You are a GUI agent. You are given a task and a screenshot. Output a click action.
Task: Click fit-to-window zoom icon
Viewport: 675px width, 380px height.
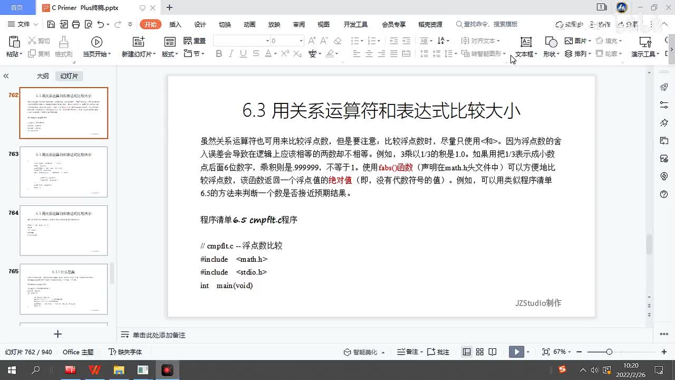click(546, 351)
